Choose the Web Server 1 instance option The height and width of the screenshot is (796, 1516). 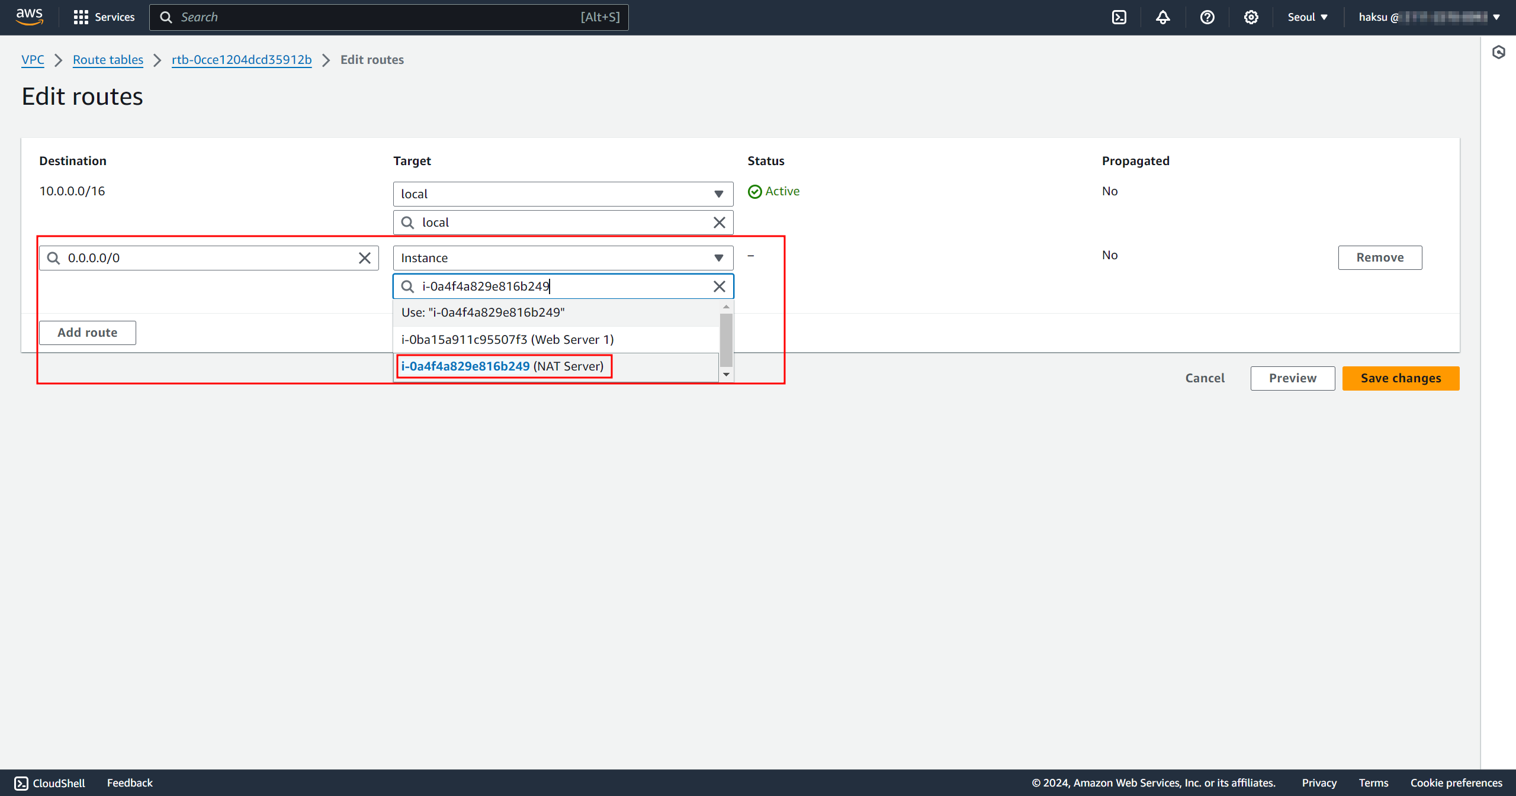tap(508, 340)
